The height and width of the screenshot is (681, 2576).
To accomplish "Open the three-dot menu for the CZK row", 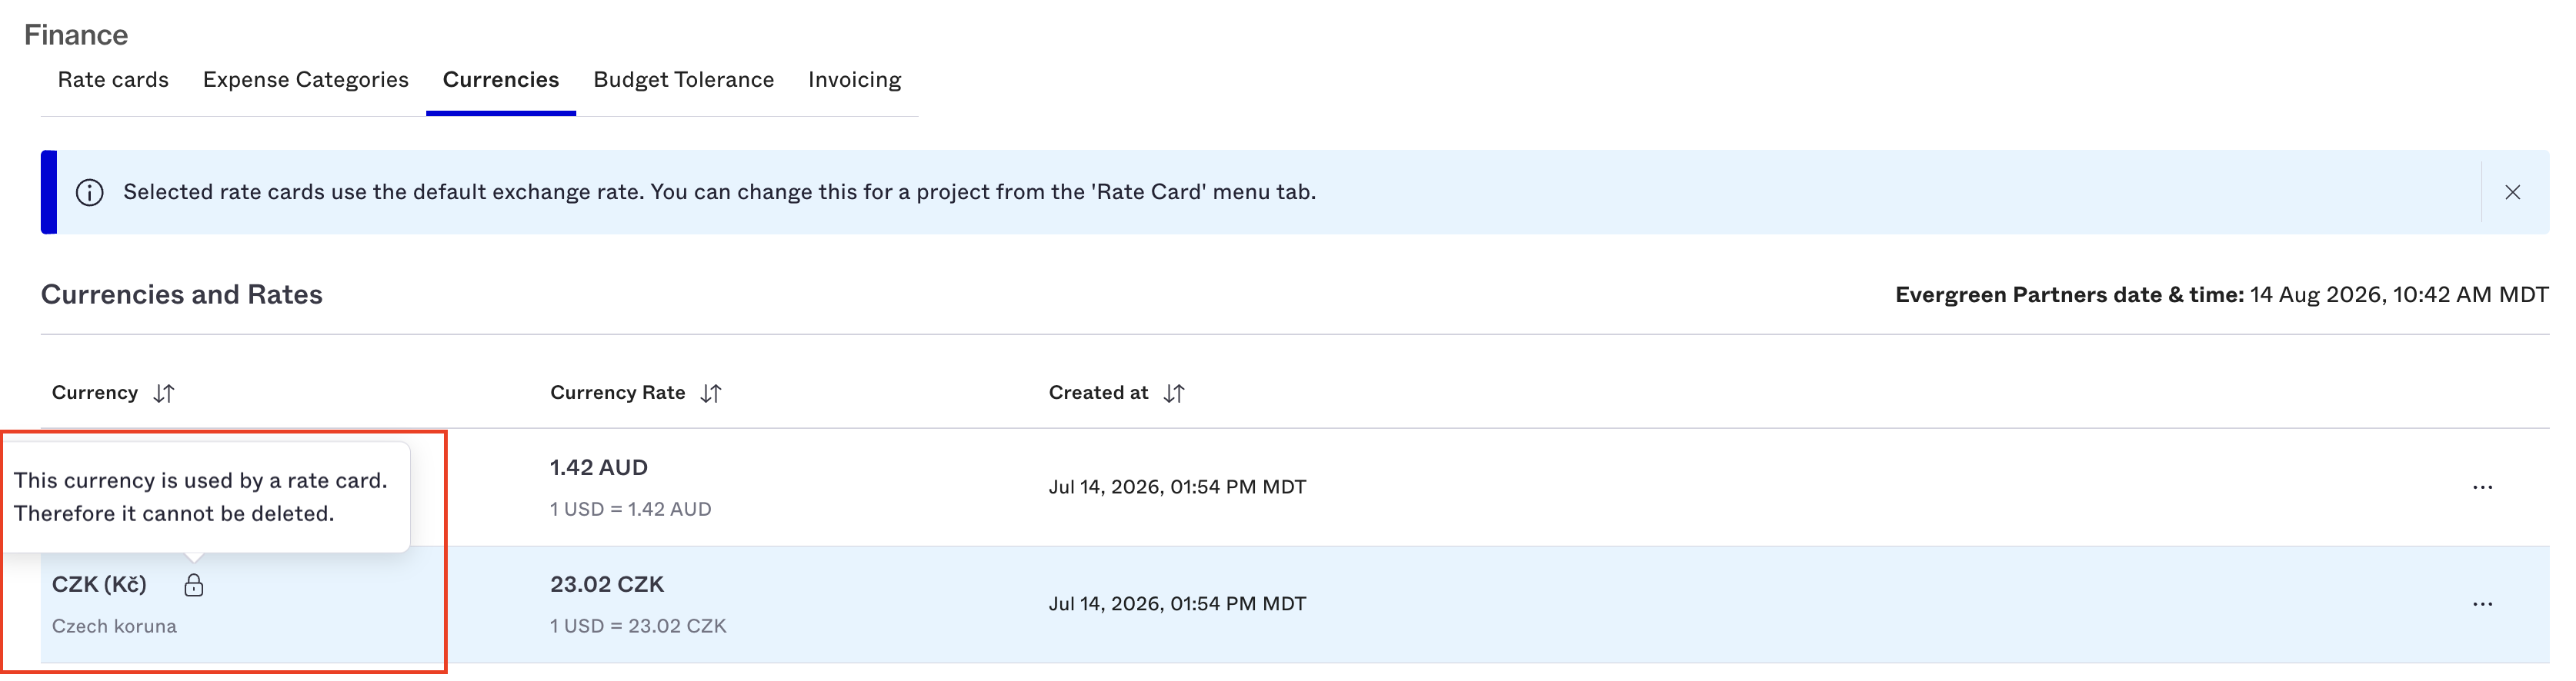I will tap(2482, 604).
